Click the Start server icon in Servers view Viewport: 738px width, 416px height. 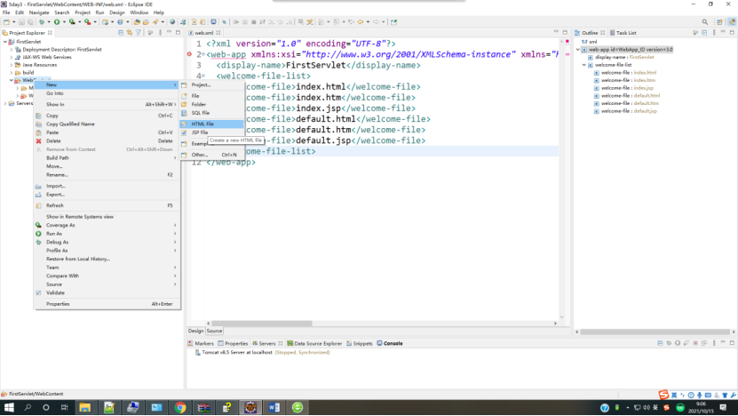(x=678, y=343)
